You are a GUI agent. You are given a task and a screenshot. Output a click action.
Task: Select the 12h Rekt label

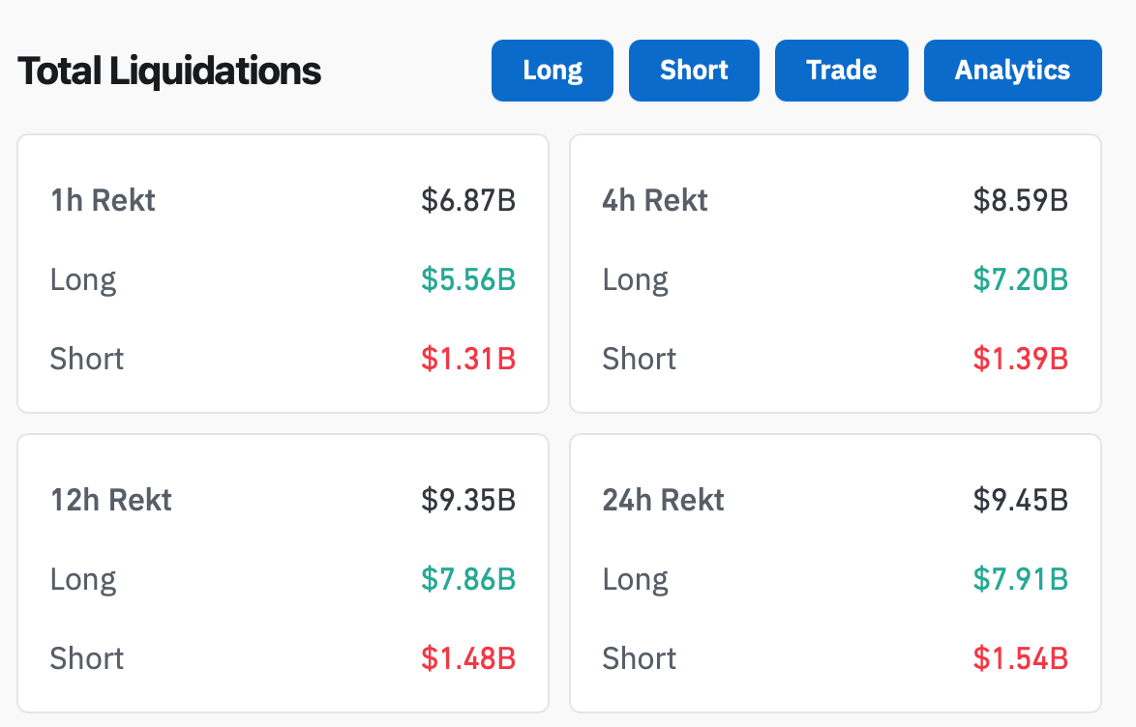[111, 500]
